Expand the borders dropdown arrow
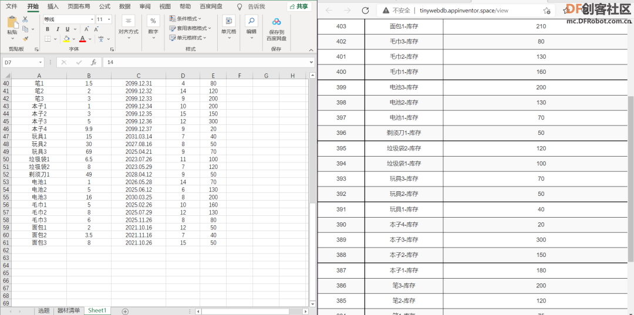634x315 pixels. [56, 39]
